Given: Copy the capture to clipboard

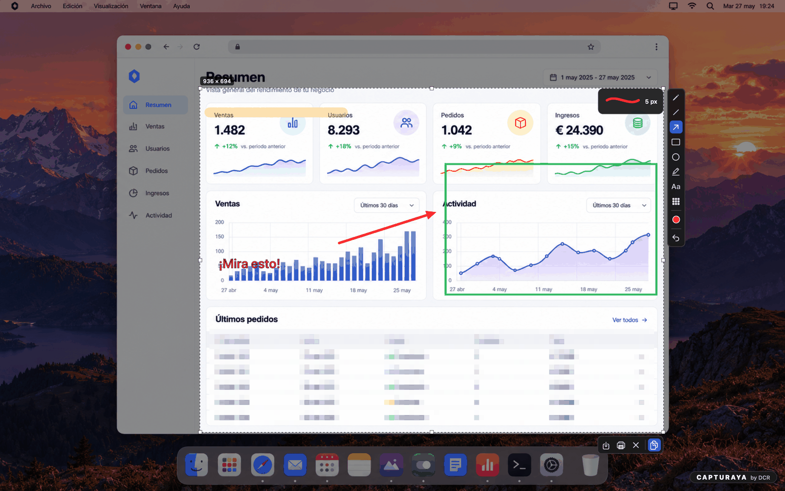Looking at the screenshot, I should pos(654,445).
